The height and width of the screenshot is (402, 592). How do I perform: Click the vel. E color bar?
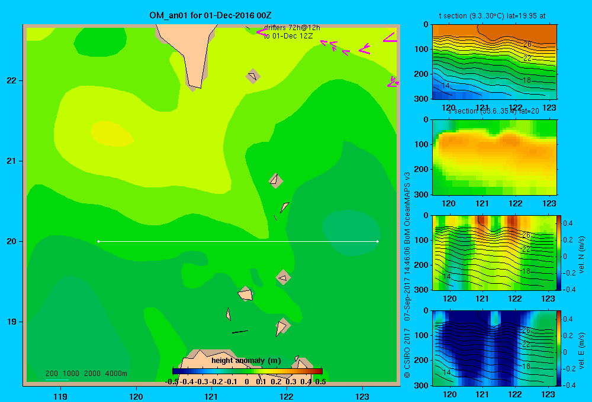[559, 348]
